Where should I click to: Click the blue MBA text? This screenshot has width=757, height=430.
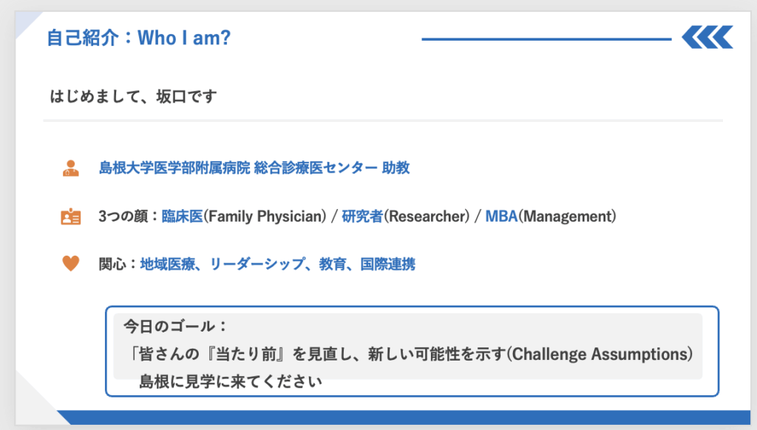pyautogui.click(x=501, y=217)
